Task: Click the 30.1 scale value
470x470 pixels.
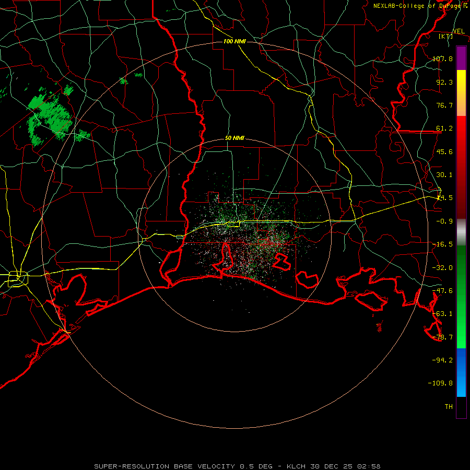Action: 444,175
